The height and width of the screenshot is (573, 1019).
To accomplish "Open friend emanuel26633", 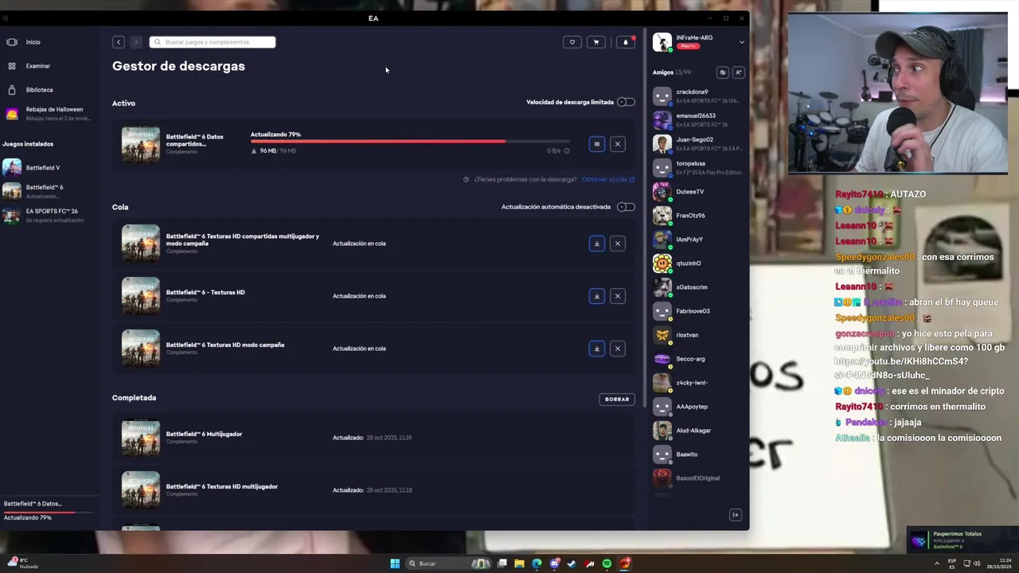I will coord(697,119).
